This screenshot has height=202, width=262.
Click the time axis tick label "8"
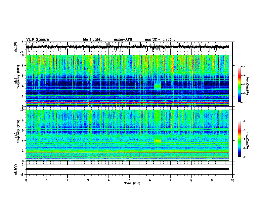pyautogui.click(x=191, y=180)
